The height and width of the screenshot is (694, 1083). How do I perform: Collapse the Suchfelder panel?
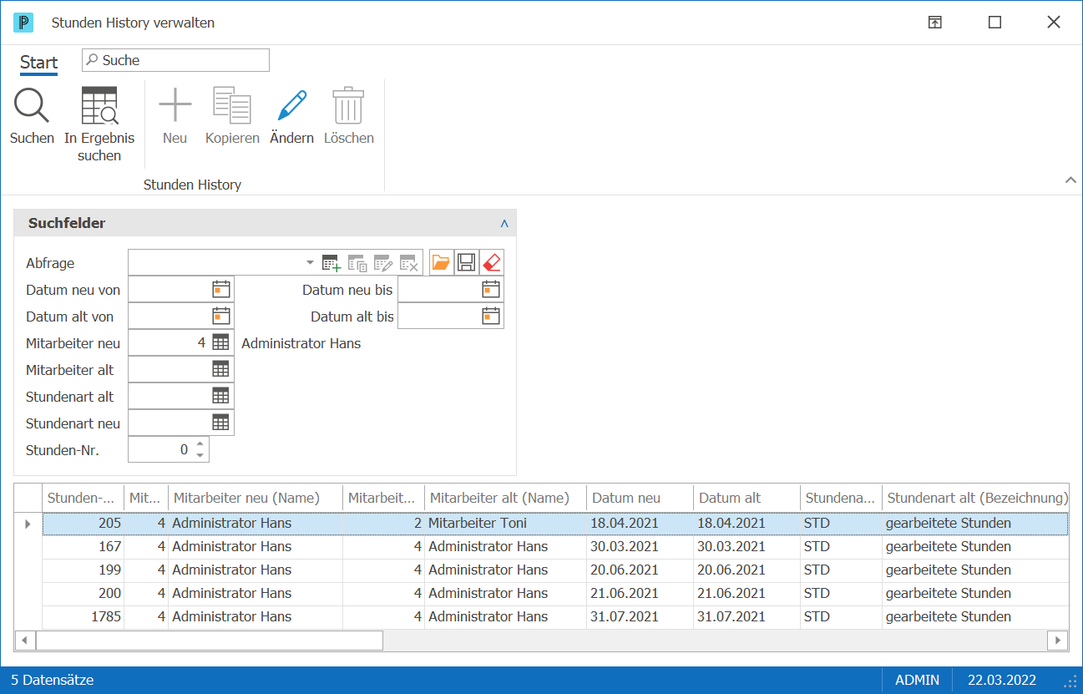pyautogui.click(x=504, y=224)
